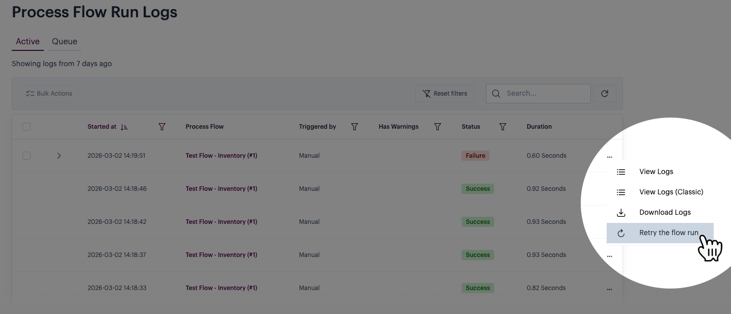Open the Status column filter
Image resolution: width=731 pixels, height=314 pixels.
[502, 127]
